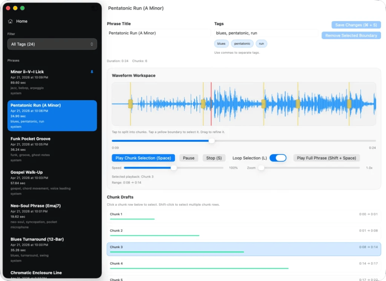Disable the Loop Selection (L) toggle
Screen dimensions: 386x281
tap(278, 158)
